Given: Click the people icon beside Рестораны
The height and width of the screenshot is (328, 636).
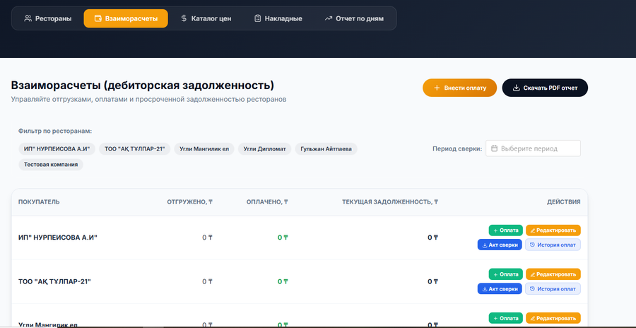Looking at the screenshot, I should coord(28,18).
